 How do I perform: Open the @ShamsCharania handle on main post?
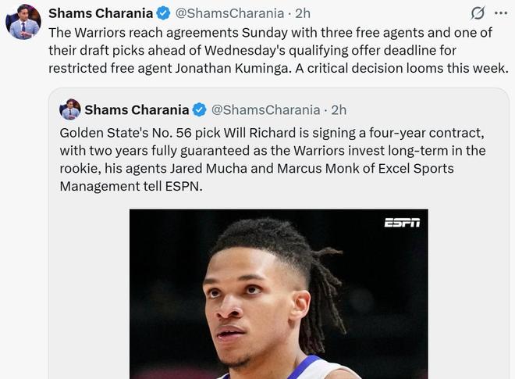(229, 13)
